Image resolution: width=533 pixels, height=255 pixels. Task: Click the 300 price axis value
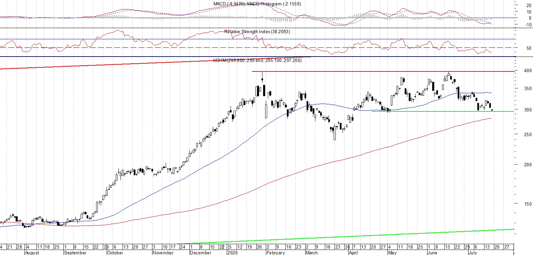coord(528,110)
